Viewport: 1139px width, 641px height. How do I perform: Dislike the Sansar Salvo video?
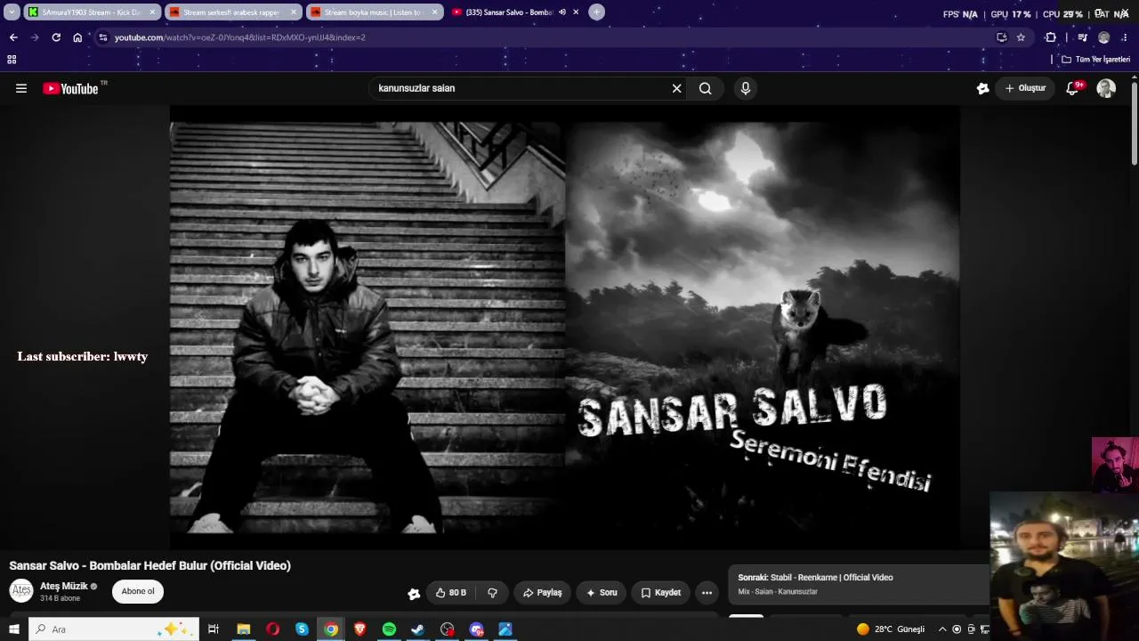coord(492,593)
